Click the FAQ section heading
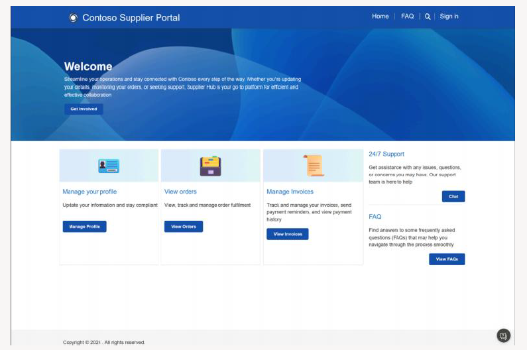This screenshot has height=350, width=527. point(375,217)
